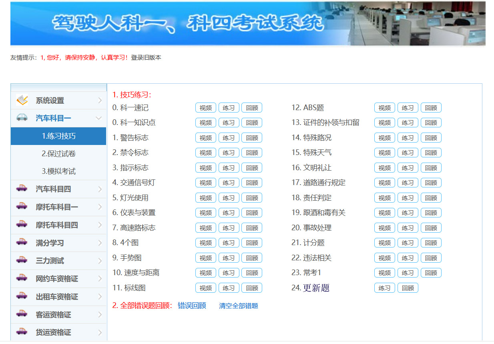Open 回顾 for 7. 高速路标志
The image size is (494, 344).
tap(252, 228)
